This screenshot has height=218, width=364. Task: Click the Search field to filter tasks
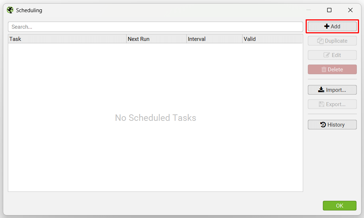coord(155,26)
